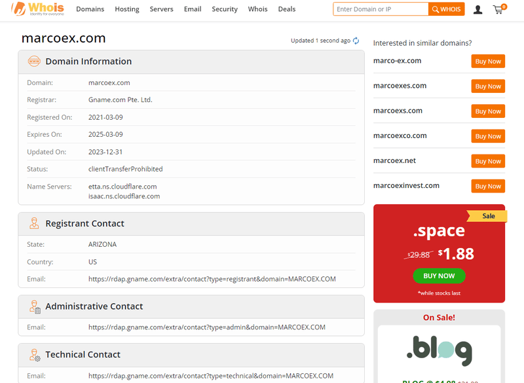Open the Security menu

click(225, 9)
